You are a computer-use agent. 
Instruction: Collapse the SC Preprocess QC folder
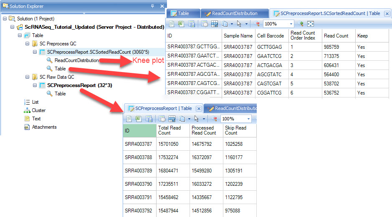27,44
